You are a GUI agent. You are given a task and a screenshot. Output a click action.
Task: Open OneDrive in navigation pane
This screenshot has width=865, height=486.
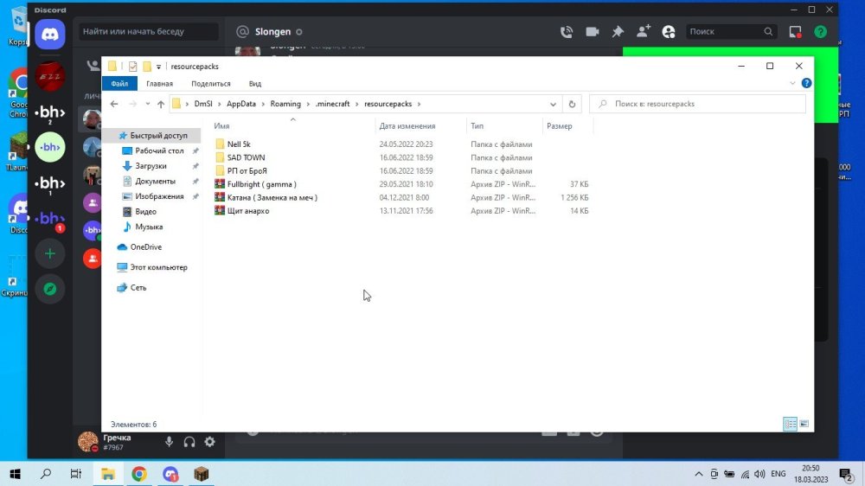tap(145, 247)
